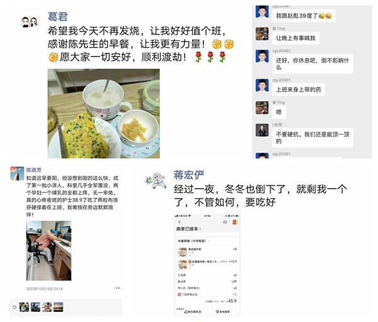378x322 pixels.
Task: Open 葛君's couple avatar icon
Action: (x=30, y=22)
